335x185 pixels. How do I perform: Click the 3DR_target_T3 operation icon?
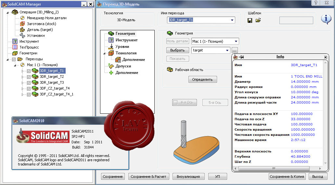[x=35, y=82]
